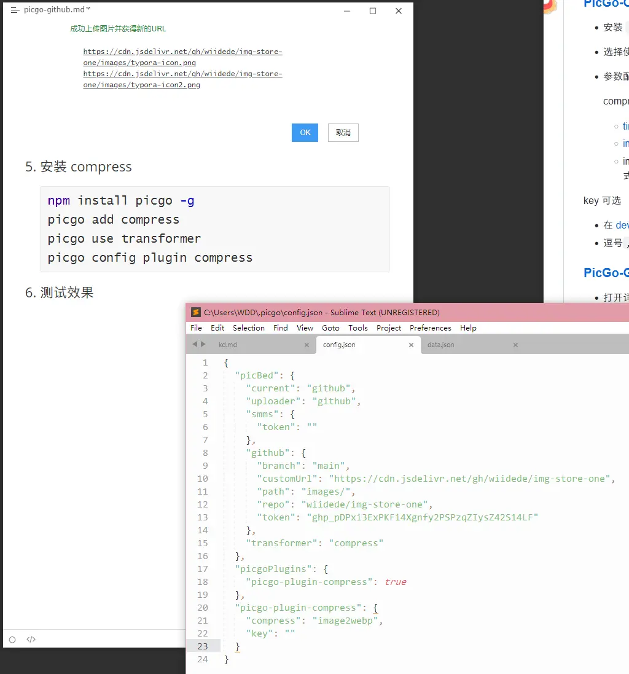
Task: Switch to the kd.md tab
Action: (228, 345)
